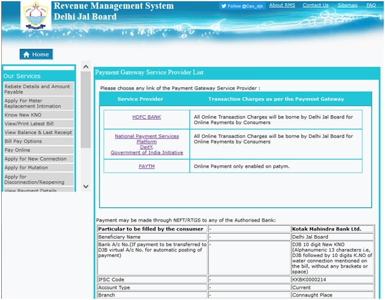Open the About RMS link

(x=282, y=5)
